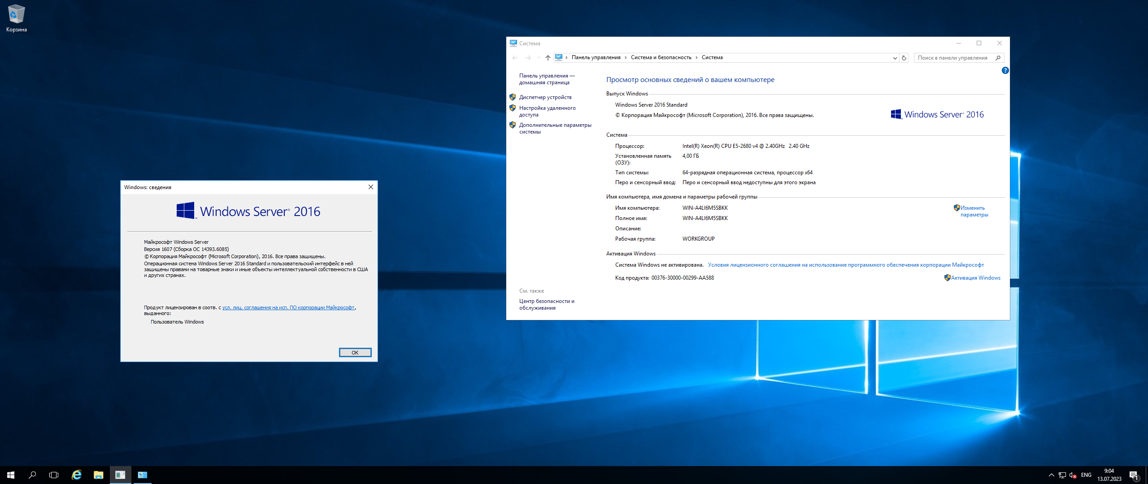Click shield icon beside Дополнительные параметры системы
1148x484 pixels.
[x=513, y=125]
